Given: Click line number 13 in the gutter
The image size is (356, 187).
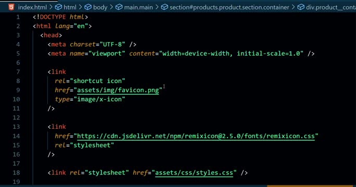Looking at the screenshot, I should (16, 127).
